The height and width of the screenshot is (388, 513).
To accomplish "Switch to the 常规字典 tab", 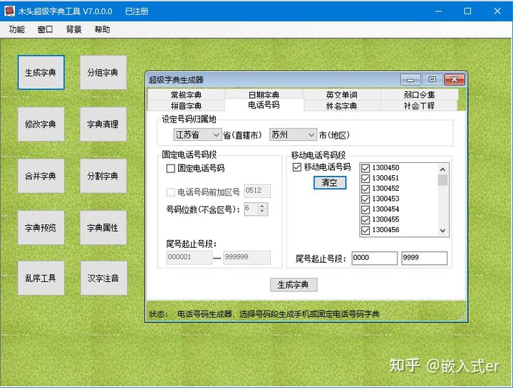I will tap(186, 95).
